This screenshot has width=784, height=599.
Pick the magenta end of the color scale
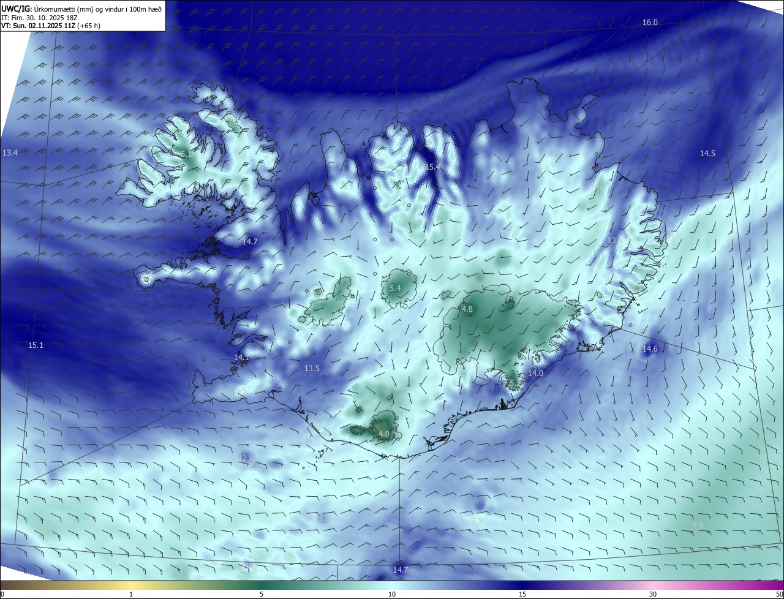click(x=778, y=585)
